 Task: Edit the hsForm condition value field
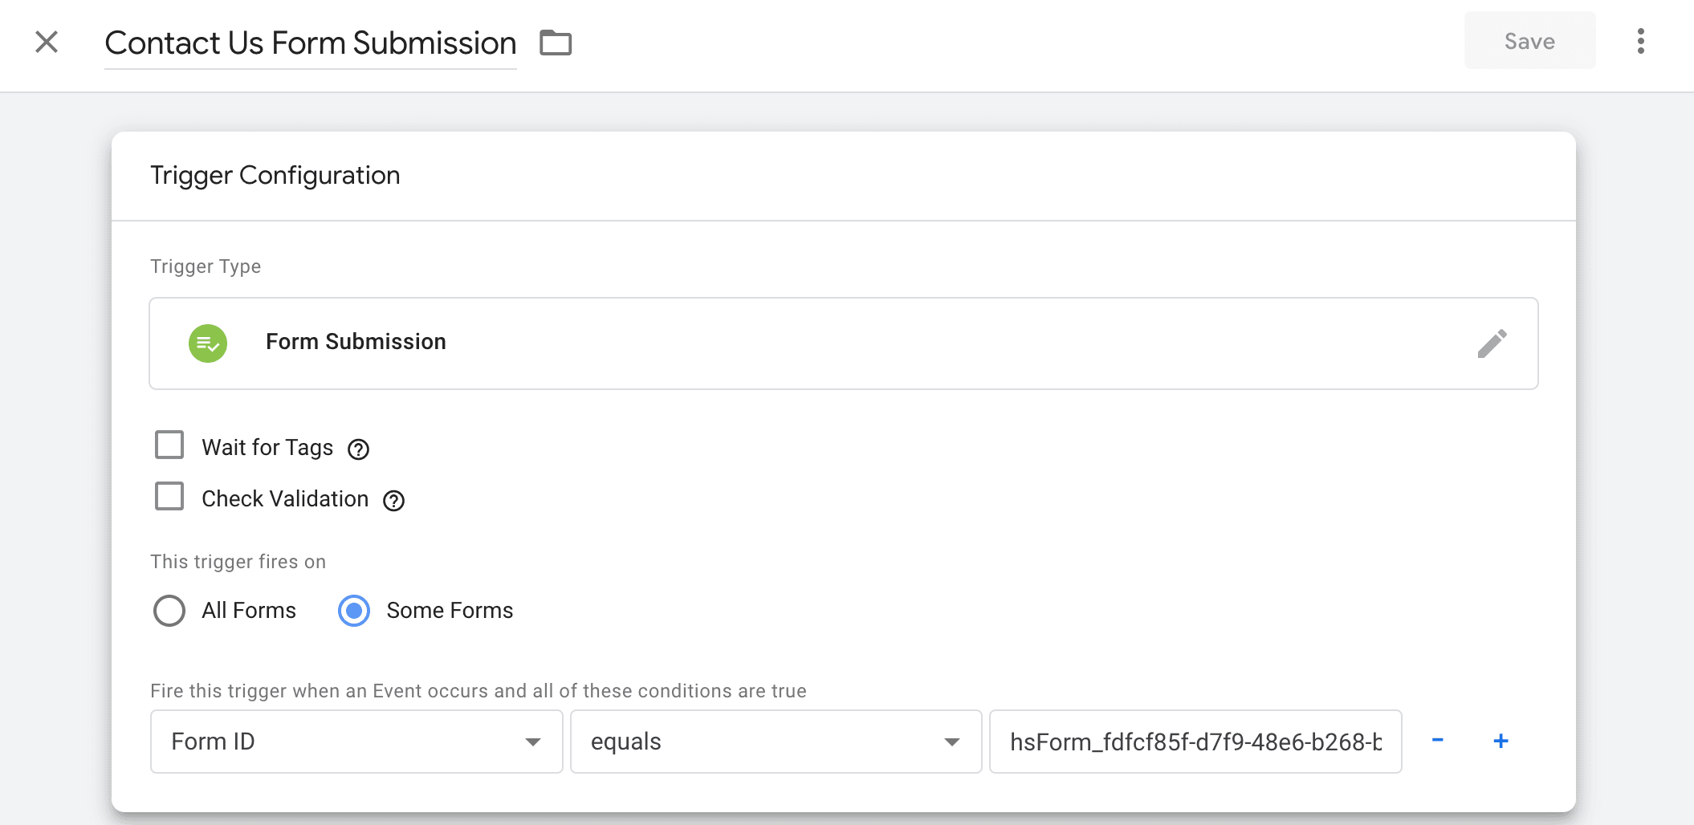click(x=1195, y=741)
